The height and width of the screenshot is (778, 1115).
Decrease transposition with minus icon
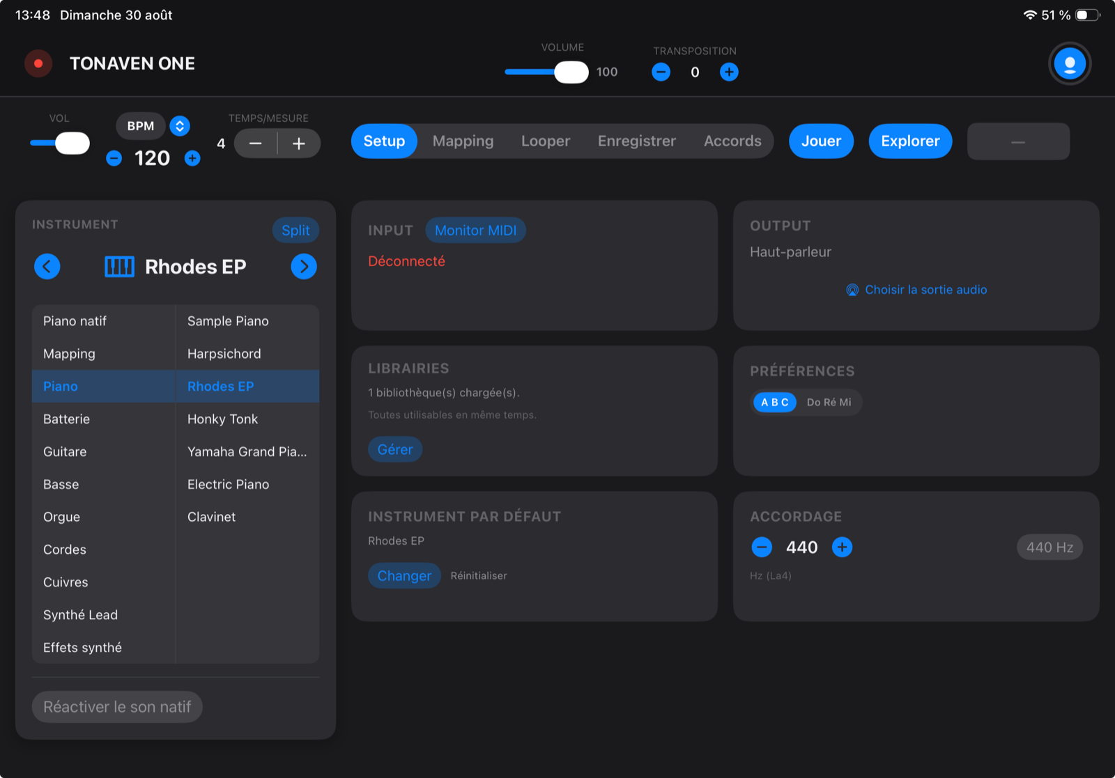click(661, 72)
